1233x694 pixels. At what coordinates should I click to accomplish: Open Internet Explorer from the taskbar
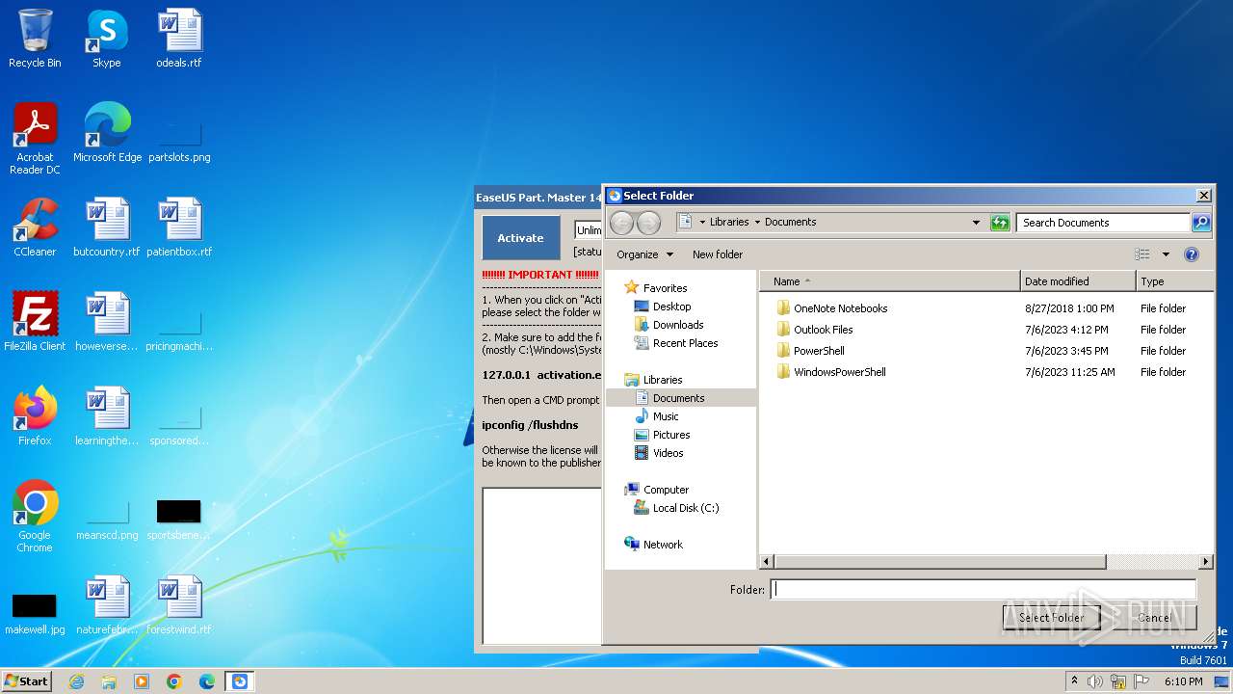click(76, 681)
